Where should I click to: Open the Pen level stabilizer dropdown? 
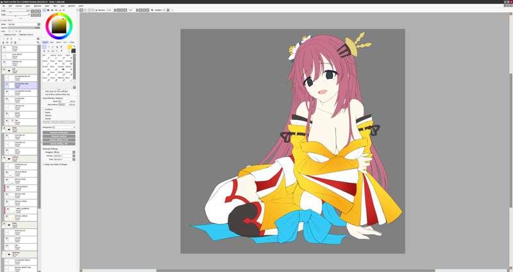[x=65, y=160]
